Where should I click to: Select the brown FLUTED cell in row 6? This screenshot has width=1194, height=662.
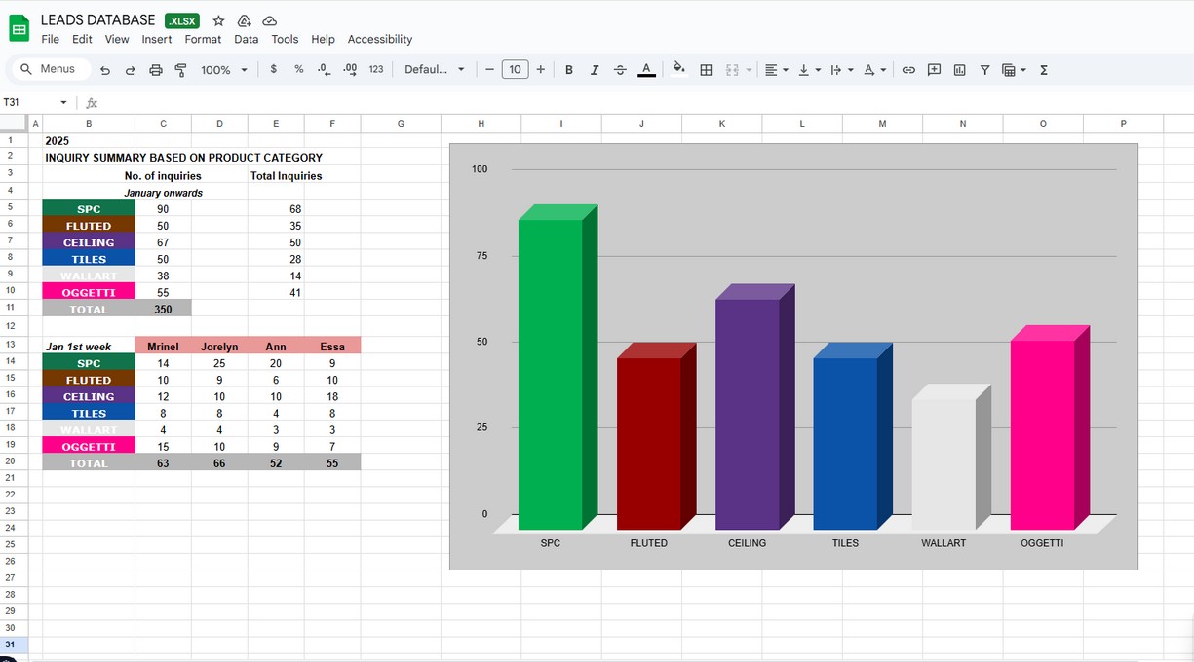[89, 226]
